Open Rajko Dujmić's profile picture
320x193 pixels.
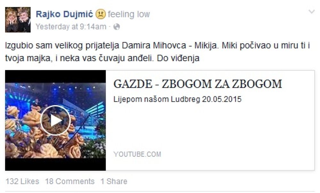(18, 20)
